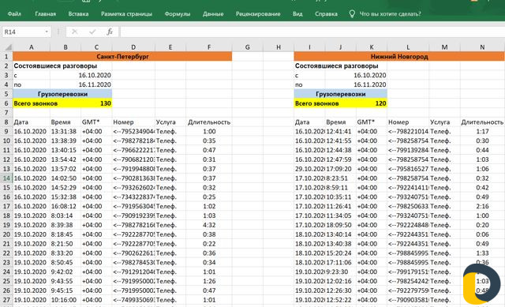Switch to the Главная ribbon tab

pos(46,14)
